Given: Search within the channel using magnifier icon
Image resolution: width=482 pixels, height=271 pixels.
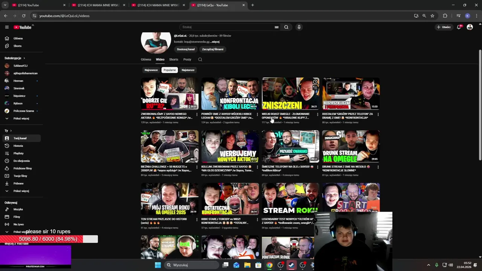Looking at the screenshot, I should click(x=200, y=59).
